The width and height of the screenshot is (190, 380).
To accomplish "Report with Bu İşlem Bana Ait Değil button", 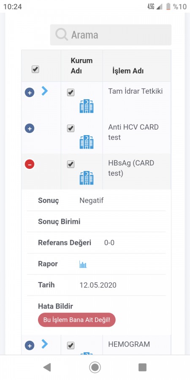I will [x=77, y=320].
